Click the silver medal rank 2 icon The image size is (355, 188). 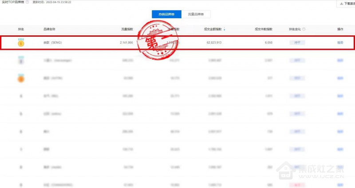tap(21, 60)
